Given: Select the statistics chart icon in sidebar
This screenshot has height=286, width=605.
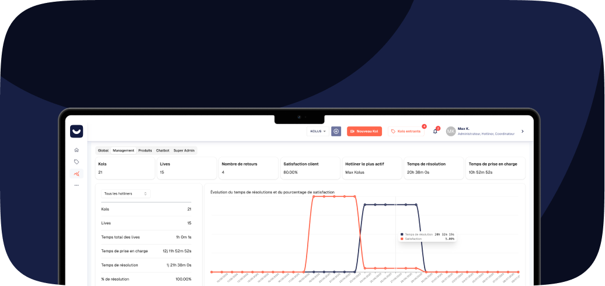Looking at the screenshot, I should [77, 174].
